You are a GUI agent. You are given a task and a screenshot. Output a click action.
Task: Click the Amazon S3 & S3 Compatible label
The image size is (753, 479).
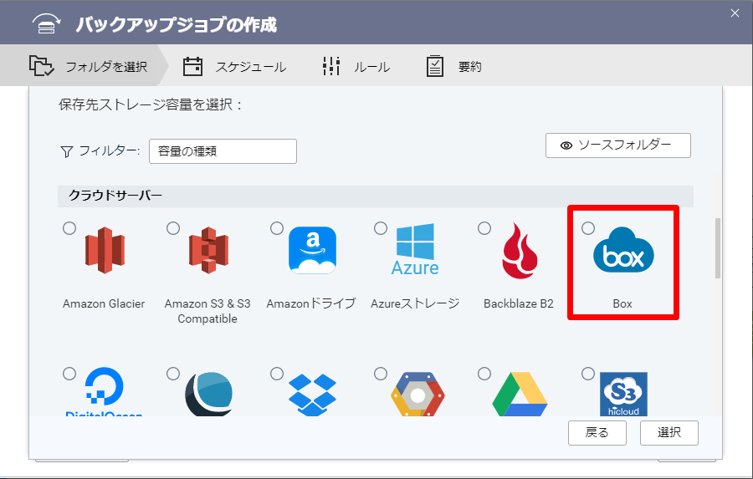click(x=207, y=311)
